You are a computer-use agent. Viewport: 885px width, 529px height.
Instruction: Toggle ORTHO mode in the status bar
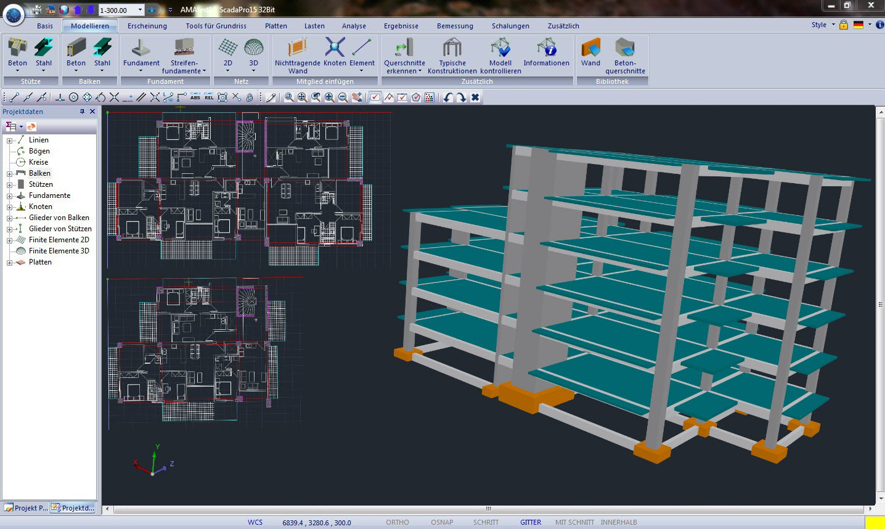(x=397, y=522)
